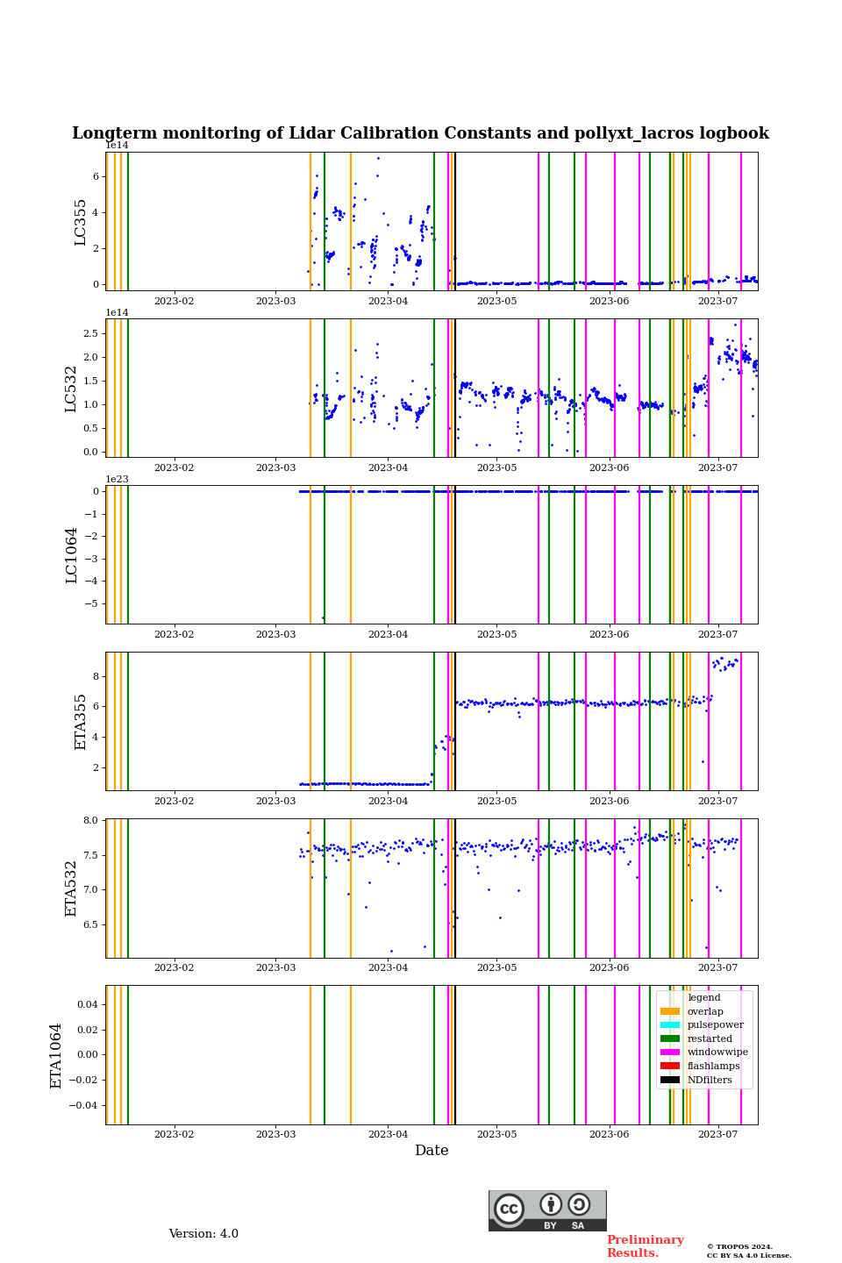This screenshot has height=1263, width=842.
Task: Click the ETA355 y-axis label
Action: tap(81, 722)
